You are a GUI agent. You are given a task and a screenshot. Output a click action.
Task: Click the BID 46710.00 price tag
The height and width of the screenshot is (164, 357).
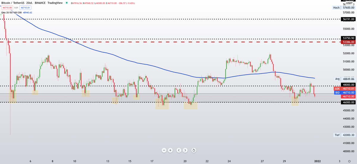pos(345,93)
